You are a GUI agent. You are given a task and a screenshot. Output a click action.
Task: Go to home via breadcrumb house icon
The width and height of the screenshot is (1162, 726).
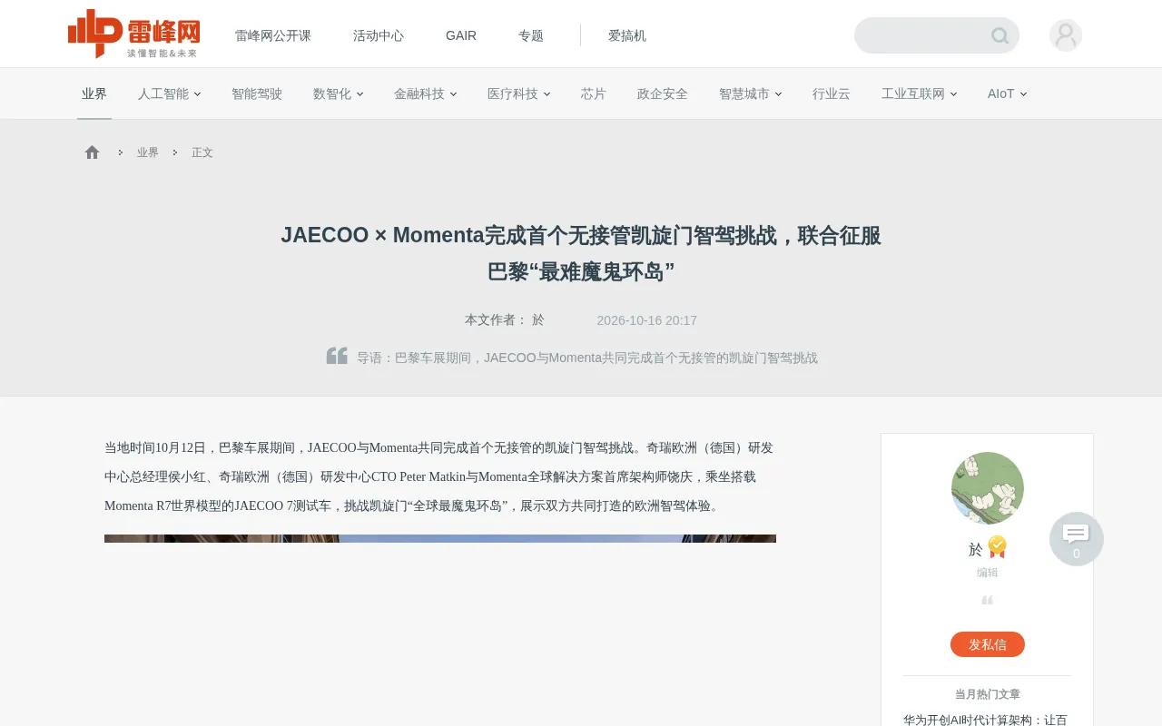tap(92, 152)
